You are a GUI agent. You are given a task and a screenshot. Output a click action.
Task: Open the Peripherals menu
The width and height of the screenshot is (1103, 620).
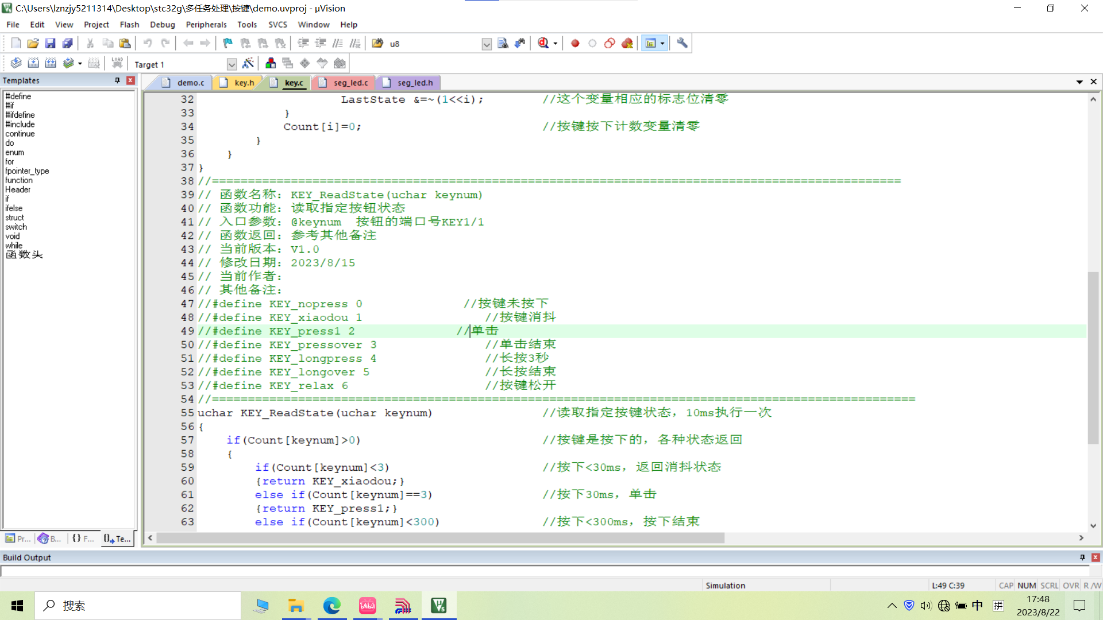click(x=206, y=25)
